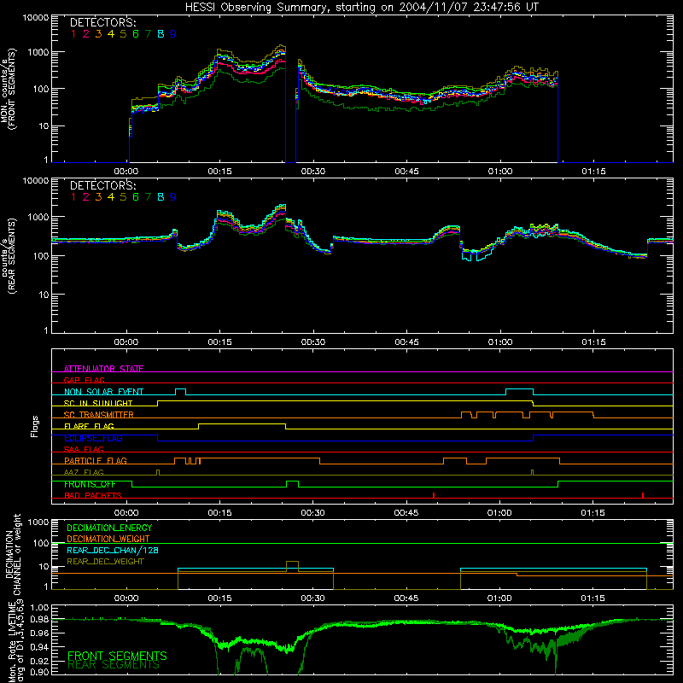Click the FRONT SEGMENTS livetime legend text
The height and width of the screenshot is (683, 683).
[117, 656]
